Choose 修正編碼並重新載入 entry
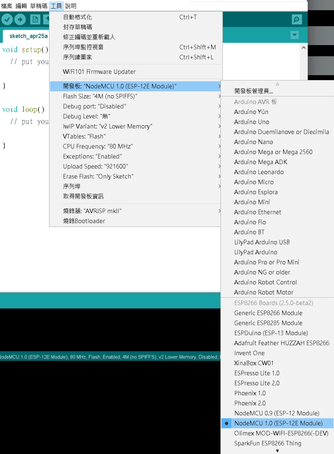334x454 pixels. point(136,37)
